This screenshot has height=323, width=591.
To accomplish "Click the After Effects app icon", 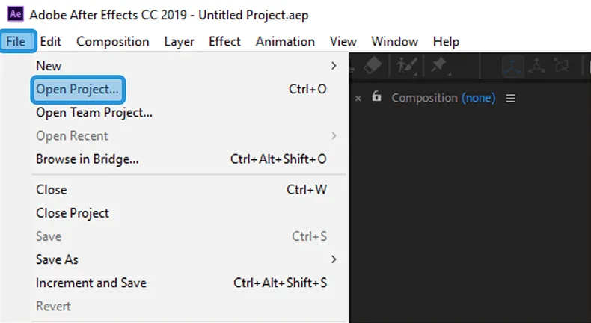I will click(16, 14).
